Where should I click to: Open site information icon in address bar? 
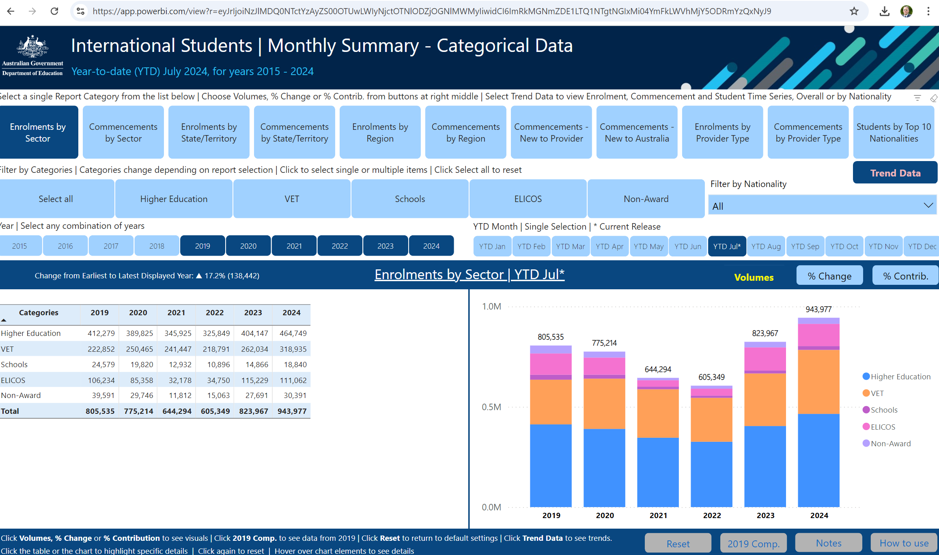[81, 11]
